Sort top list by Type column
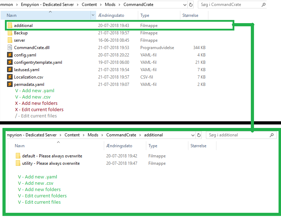This screenshot has width=281, height=217. point(159,15)
